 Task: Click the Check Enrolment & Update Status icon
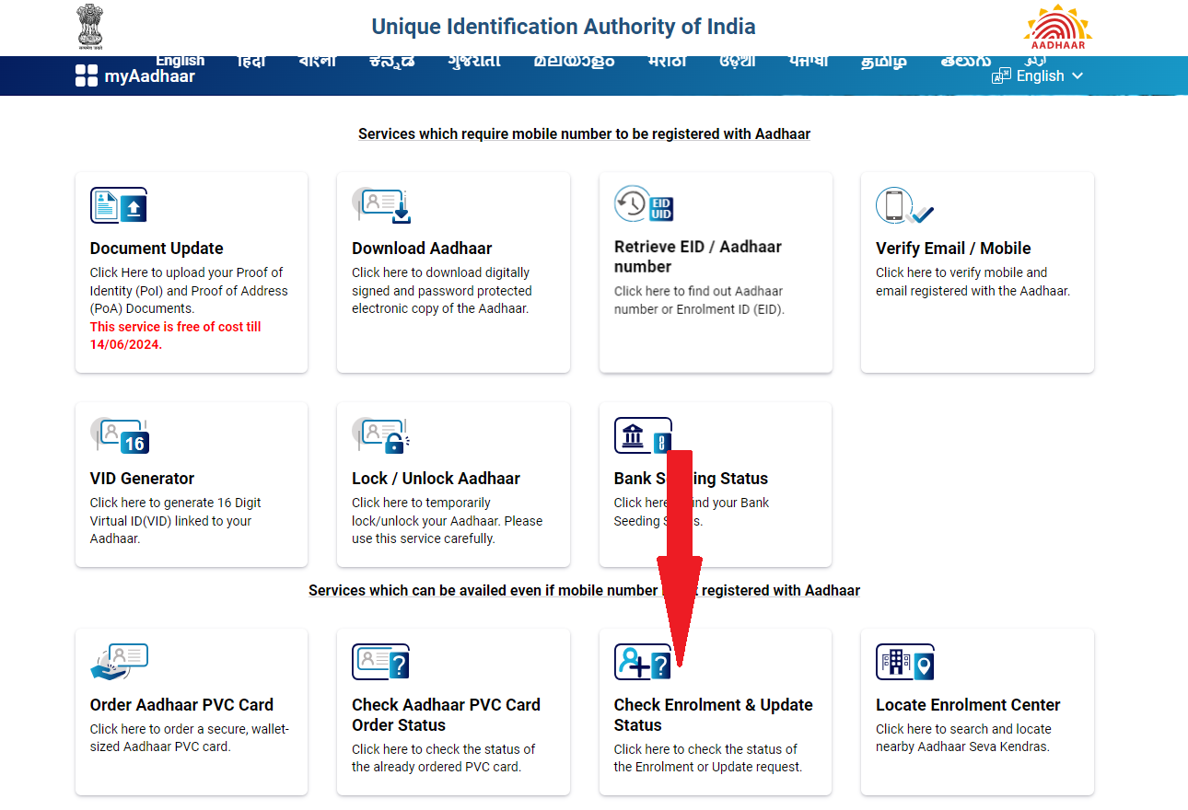[x=642, y=661]
